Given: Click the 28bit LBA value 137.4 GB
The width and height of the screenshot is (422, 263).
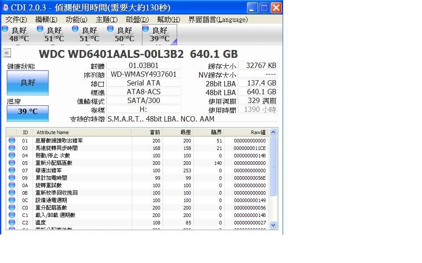Looking at the screenshot, I should (x=258, y=83).
